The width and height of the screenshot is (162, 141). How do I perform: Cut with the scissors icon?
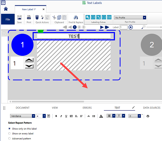click(x=54, y=18)
